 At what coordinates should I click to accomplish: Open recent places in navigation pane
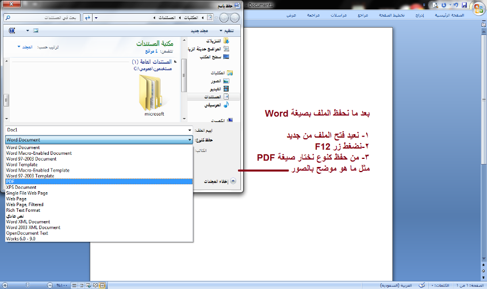[x=208, y=49]
